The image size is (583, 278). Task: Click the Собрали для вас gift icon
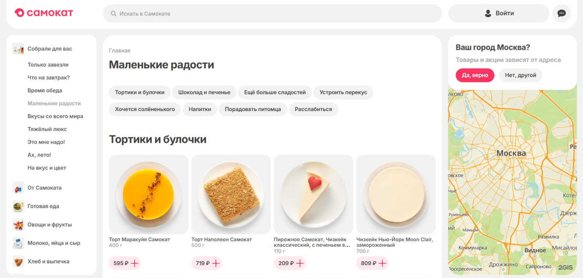click(x=18, y=48)
